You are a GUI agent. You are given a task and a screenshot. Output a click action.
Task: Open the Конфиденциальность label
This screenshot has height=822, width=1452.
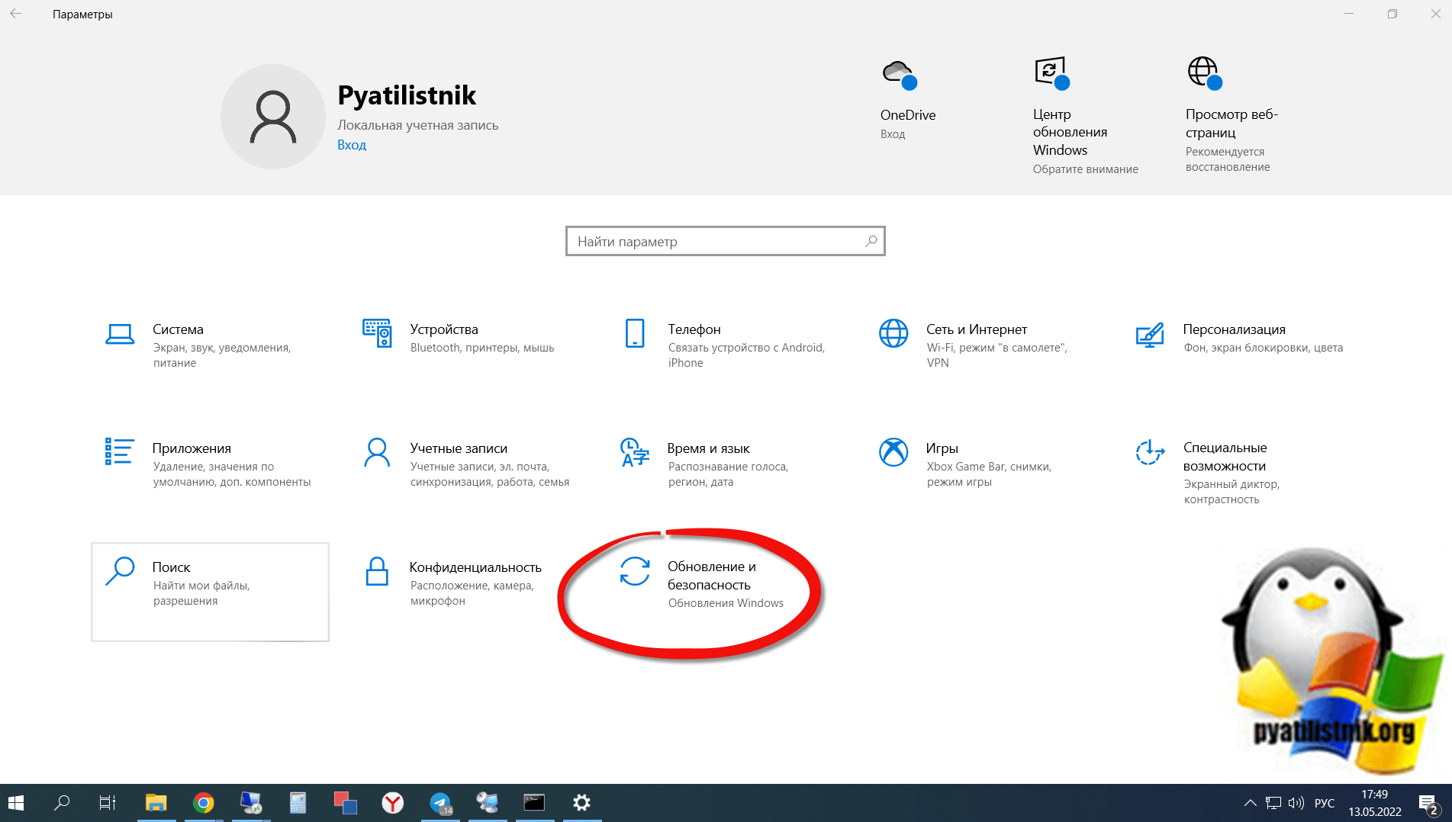(475, 567)
